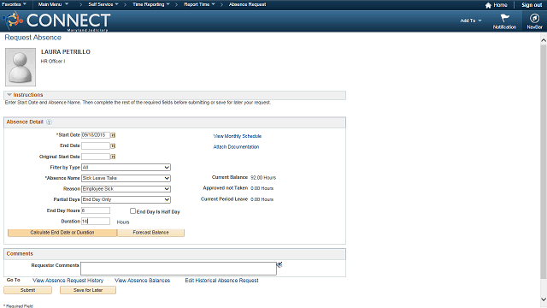Open Time Reporting breadcrumb menu
Screen dimensions: 547x308
[151, 4]
